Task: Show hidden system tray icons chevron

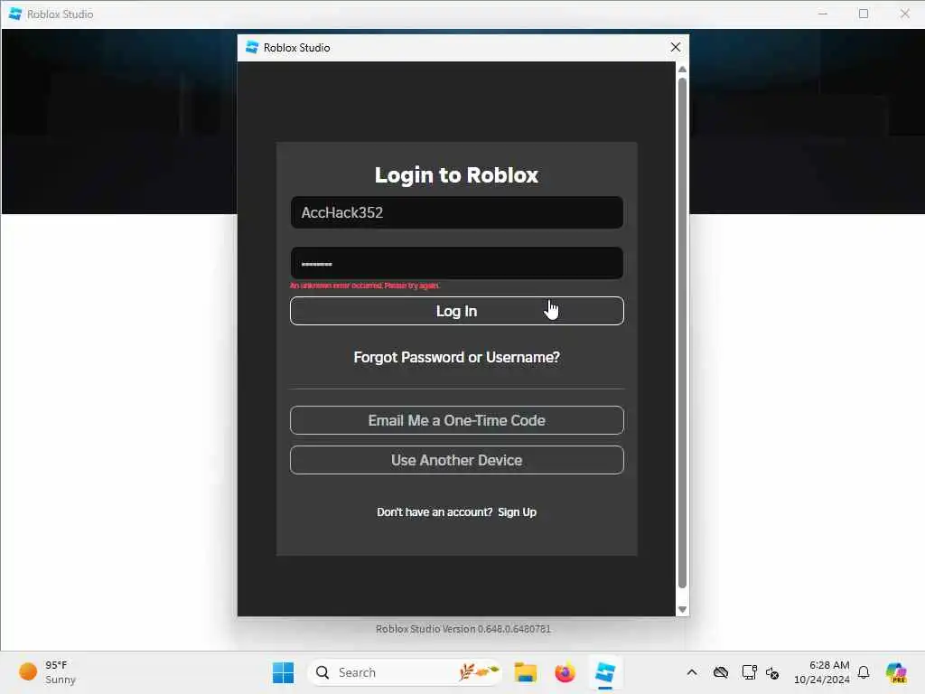Action: pyautogui.click(x=692, y=672)
